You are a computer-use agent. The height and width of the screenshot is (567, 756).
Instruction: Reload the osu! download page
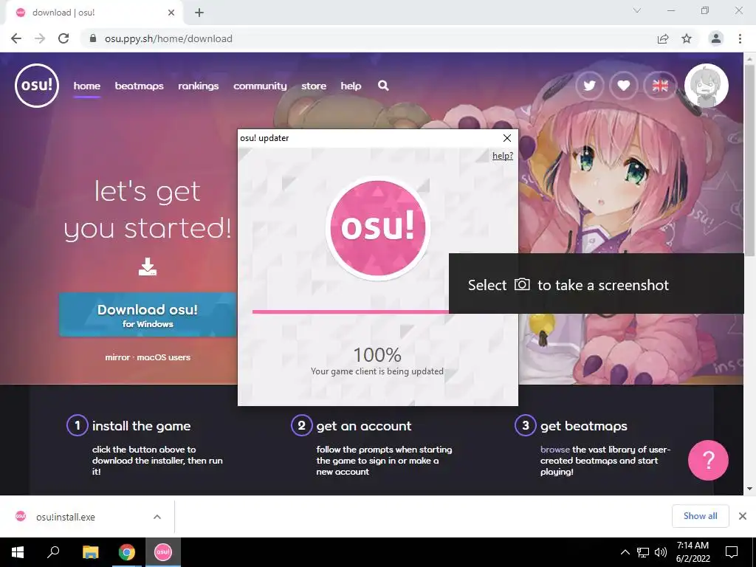click(63, 38)
